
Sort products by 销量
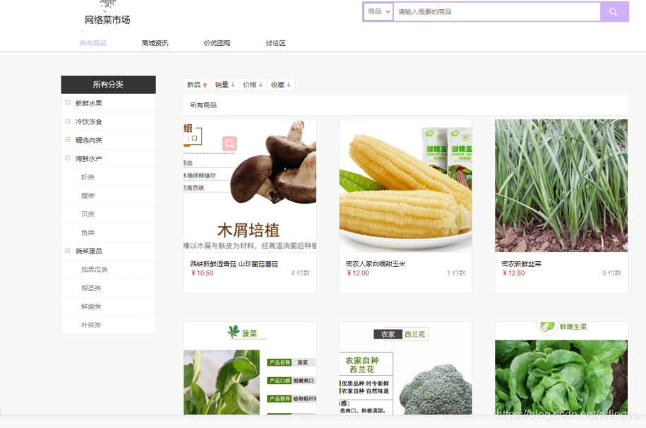pos(225,85)
